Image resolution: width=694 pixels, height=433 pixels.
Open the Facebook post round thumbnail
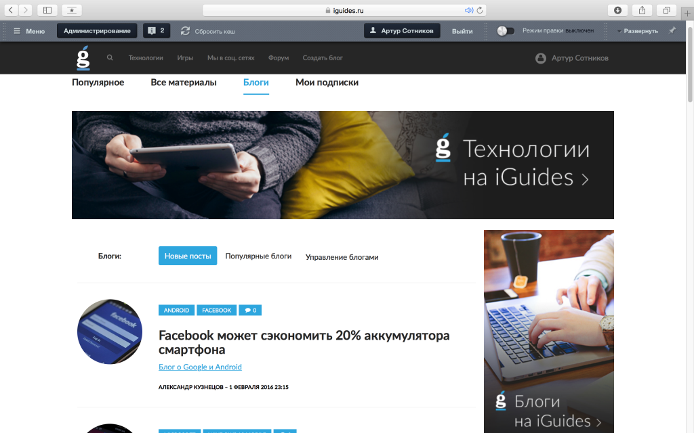coord(110,332)
